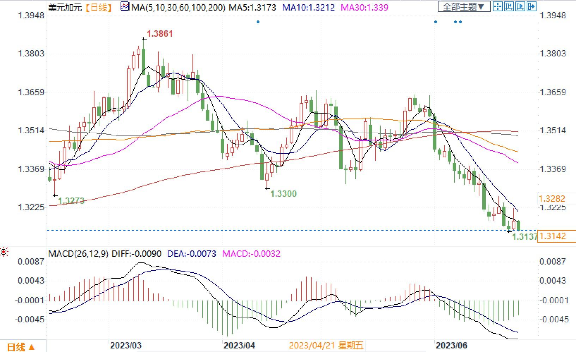Toggle the MA10:1.3212 line label

[308, 7]
